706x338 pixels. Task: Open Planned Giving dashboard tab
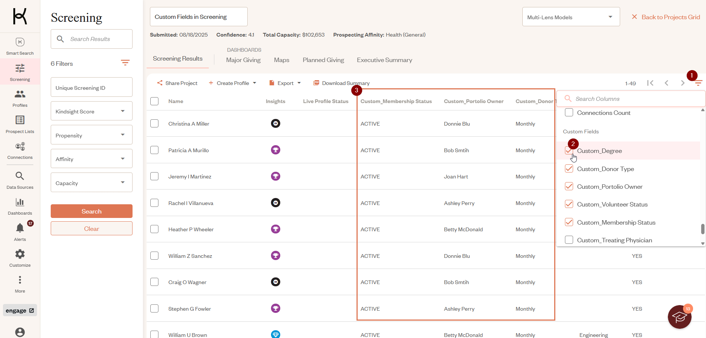pos(323,60)
